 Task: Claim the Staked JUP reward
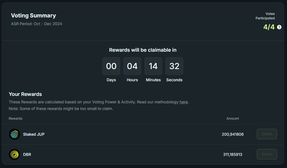click(267, 134)
